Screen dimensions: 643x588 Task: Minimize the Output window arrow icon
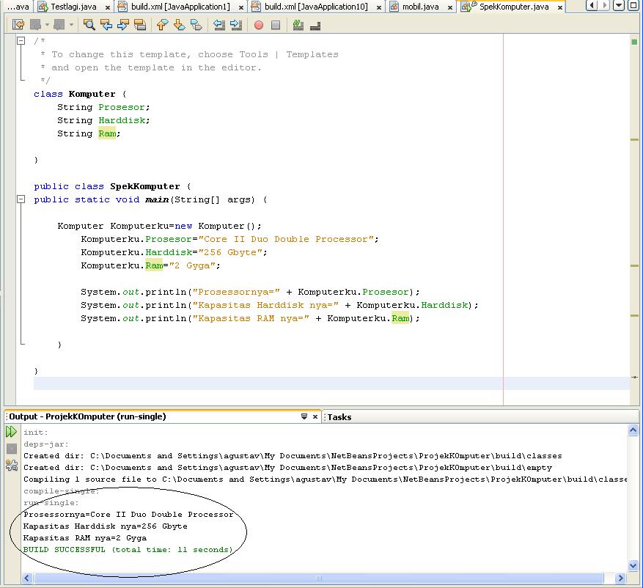(304, 416)
